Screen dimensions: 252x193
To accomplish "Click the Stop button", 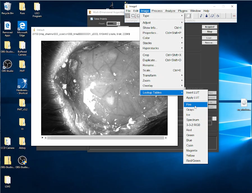I will coord(209,32).
